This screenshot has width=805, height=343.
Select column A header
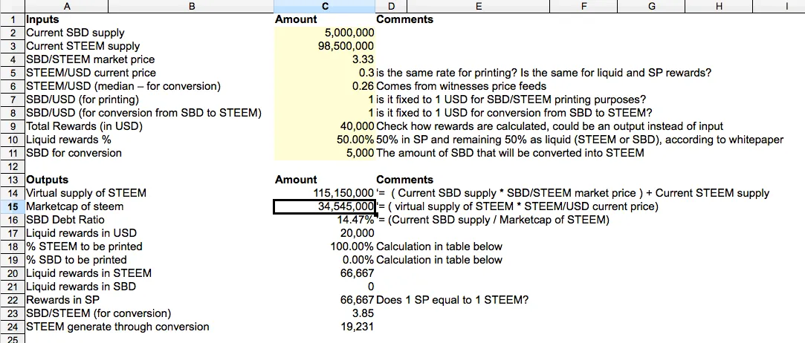click(67, 6)
